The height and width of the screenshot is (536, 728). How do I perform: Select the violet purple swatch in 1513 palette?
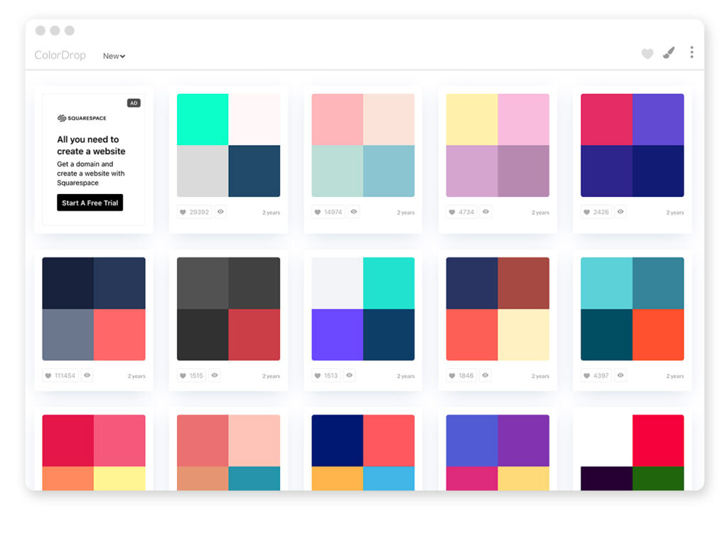click(337, 335)
